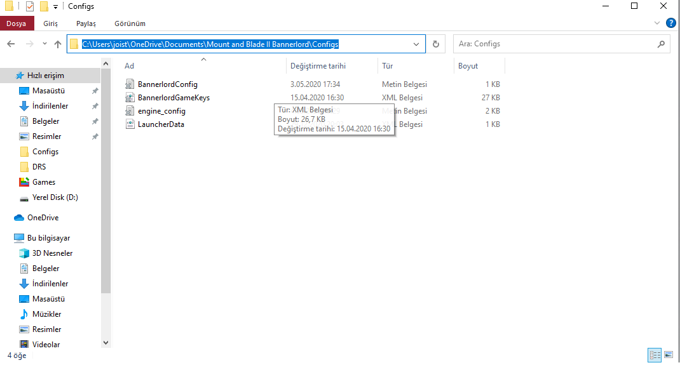Select the BannerlordConfig file icon

pyautogui.click(x=130, y=84)
